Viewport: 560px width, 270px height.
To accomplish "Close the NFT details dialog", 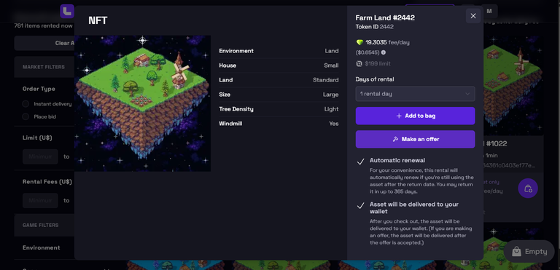I will pyautogui.click(x=472, y=16).
